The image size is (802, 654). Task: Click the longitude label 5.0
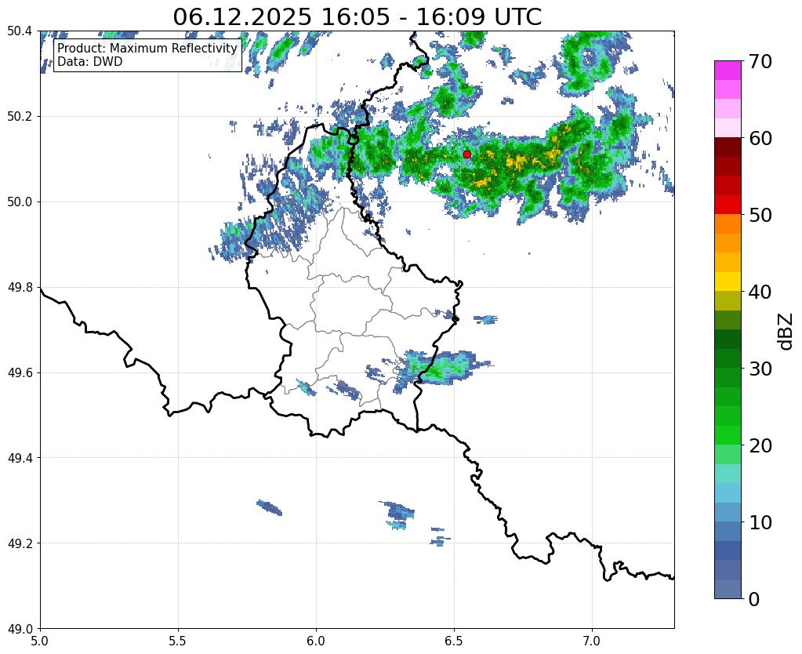point(40,640)
